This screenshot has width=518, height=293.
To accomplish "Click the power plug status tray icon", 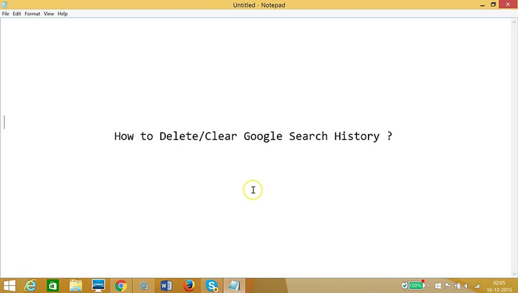I will click(405, 286).
